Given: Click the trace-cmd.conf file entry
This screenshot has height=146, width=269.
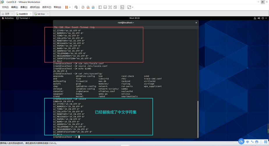Looking at the screenshot, I should (153, 79).
